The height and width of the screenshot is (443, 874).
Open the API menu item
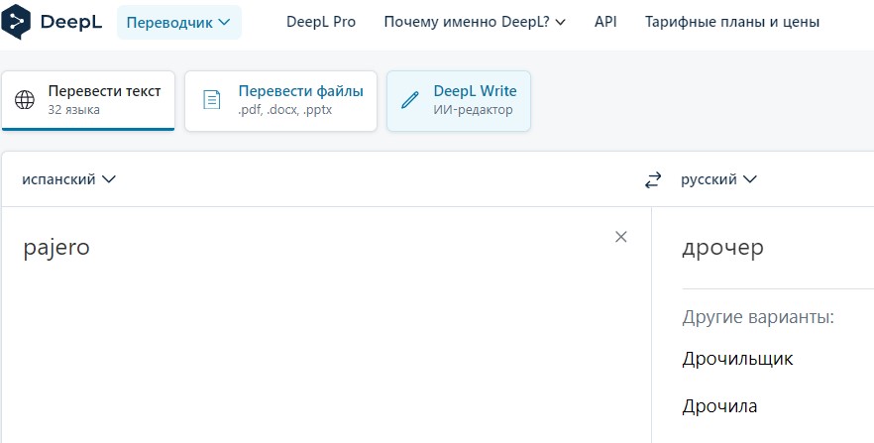(x=605, y=22)
